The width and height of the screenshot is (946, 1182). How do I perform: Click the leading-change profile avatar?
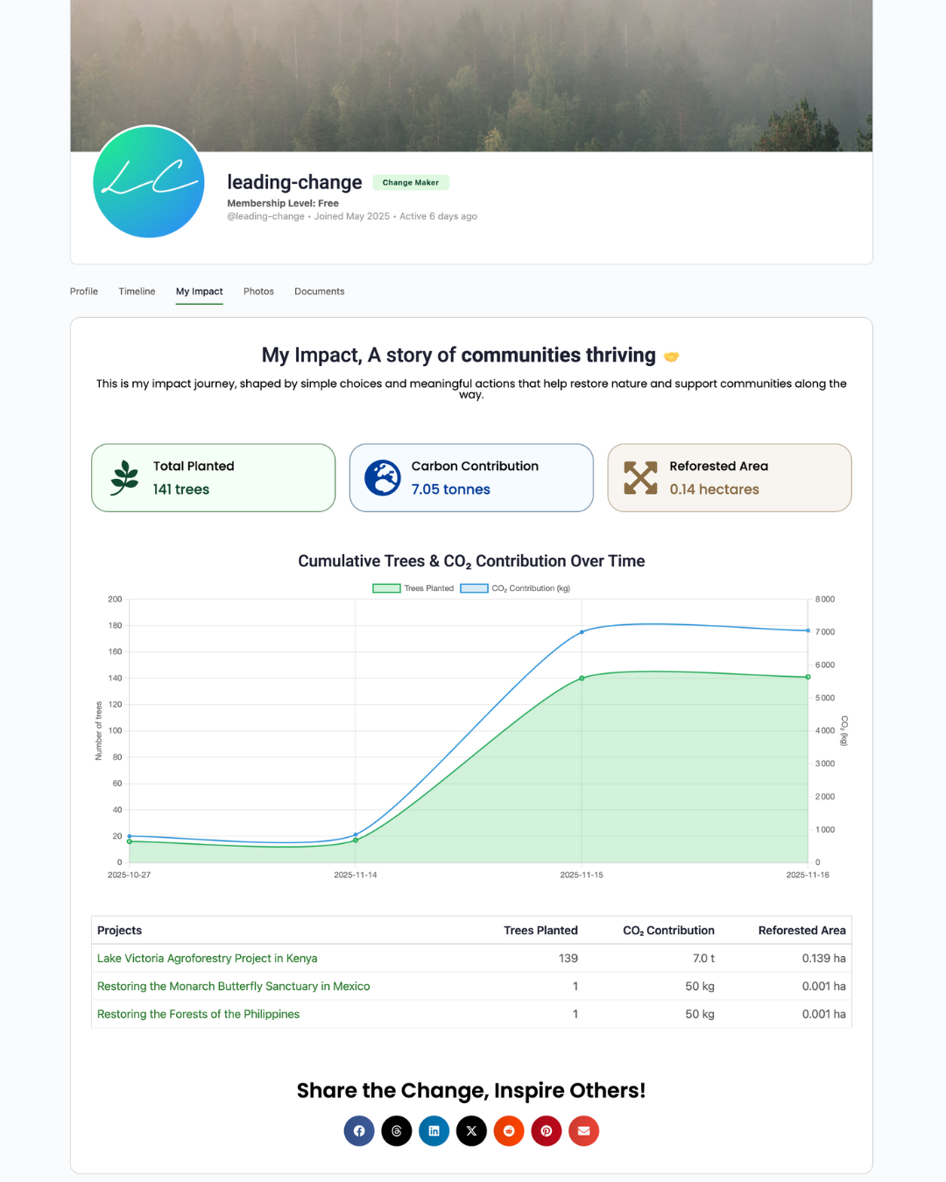pyautogui.click(x=149, y=182)
